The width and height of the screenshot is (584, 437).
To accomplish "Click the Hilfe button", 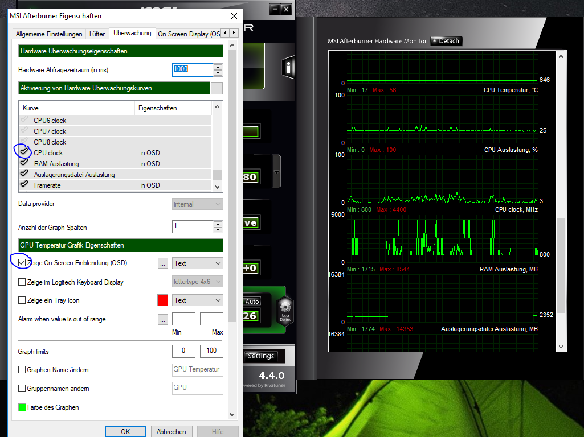I will 218,431.
